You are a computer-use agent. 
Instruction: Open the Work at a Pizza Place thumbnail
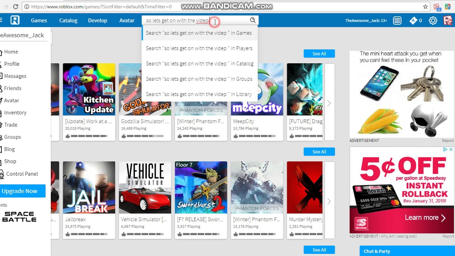tap(89, 89)
